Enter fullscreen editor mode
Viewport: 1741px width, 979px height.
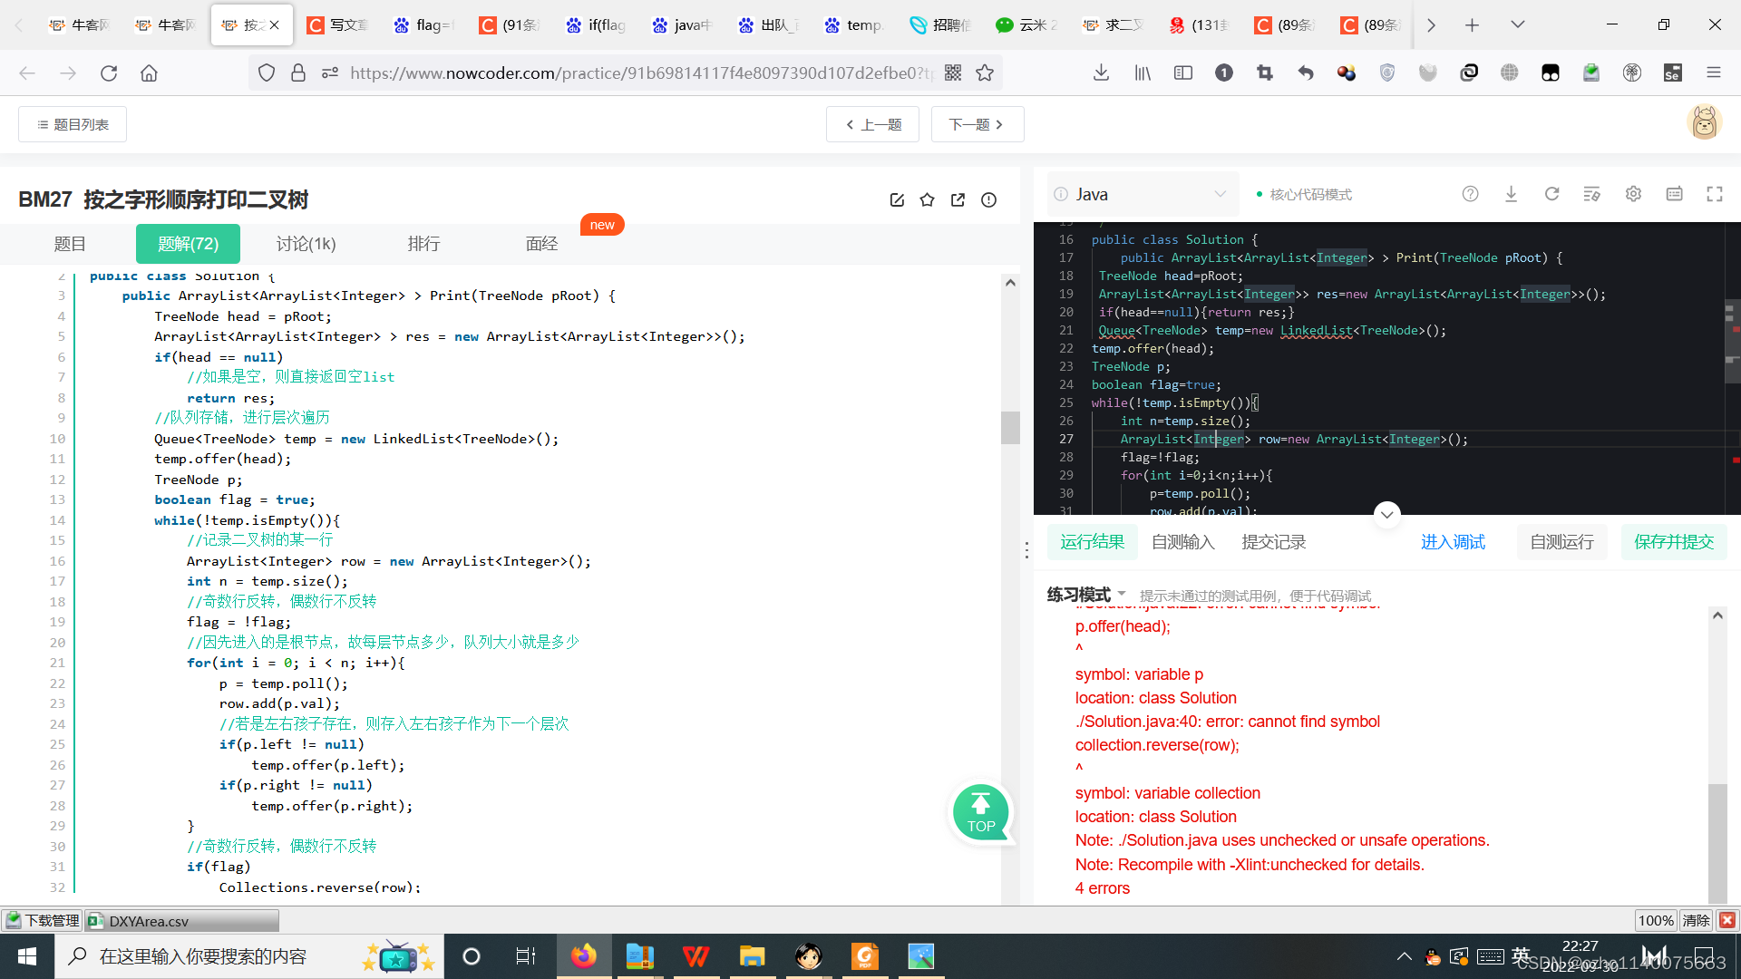1715,194
